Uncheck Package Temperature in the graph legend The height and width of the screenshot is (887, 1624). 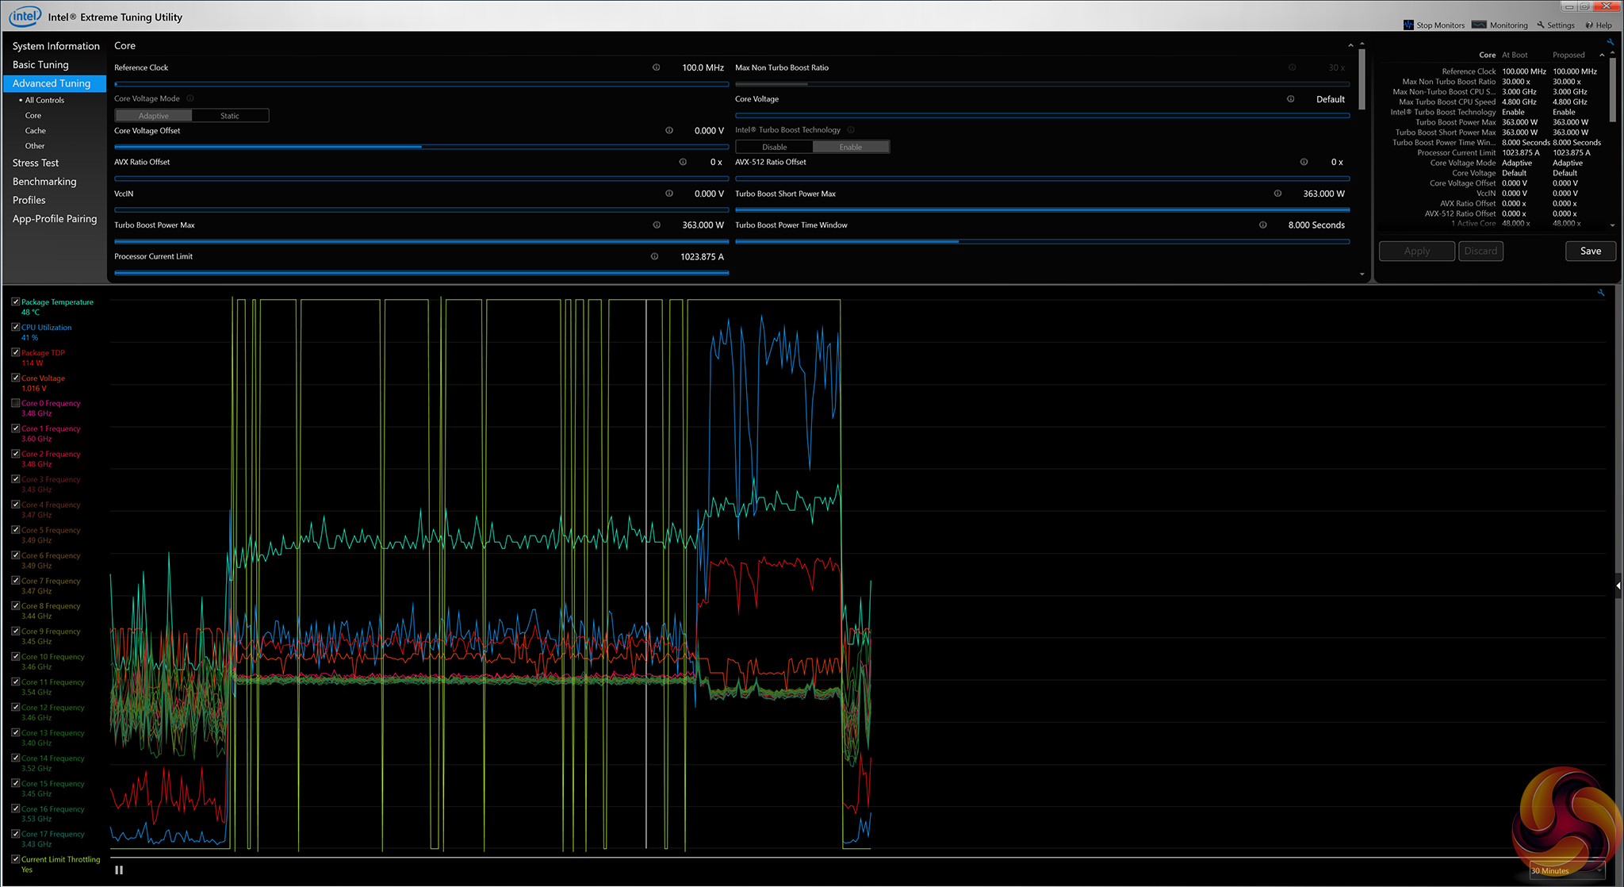coord(16,302)
